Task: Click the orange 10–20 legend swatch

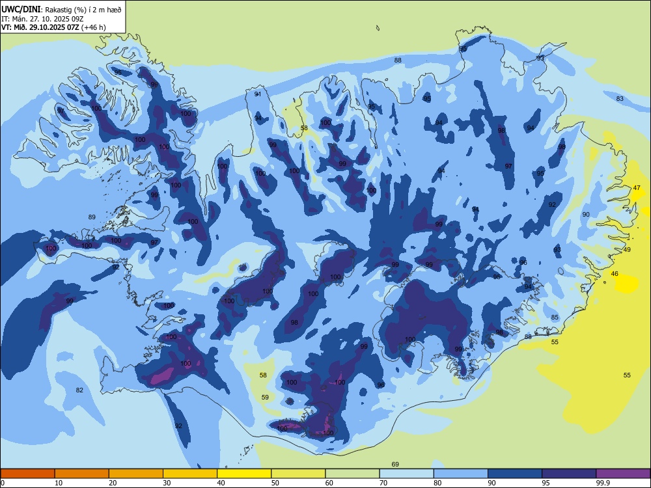Action: [82, 474]
